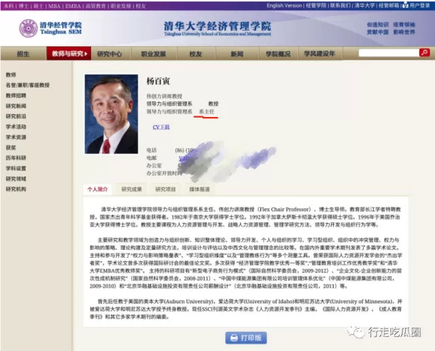The width and height of the screenshot is (435, 351).
Task: Click the printer icon on 打印版 button
Action: [x=234, y=337]
